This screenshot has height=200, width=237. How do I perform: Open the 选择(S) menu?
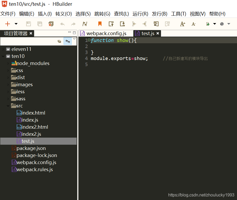click(x=83, y=14)
